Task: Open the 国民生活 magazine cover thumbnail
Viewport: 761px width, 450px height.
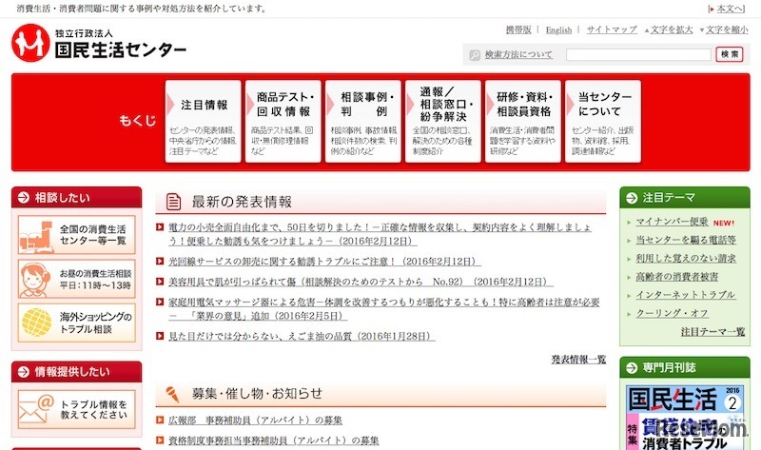Action: (x=684, y=418)
